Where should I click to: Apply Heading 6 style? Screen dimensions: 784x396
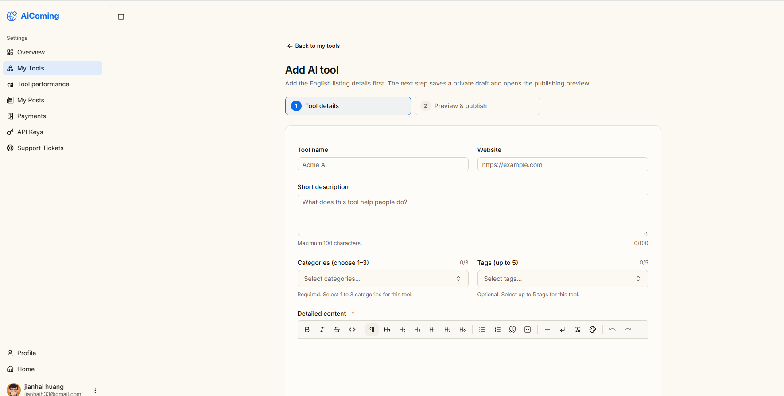click(462, 330)
